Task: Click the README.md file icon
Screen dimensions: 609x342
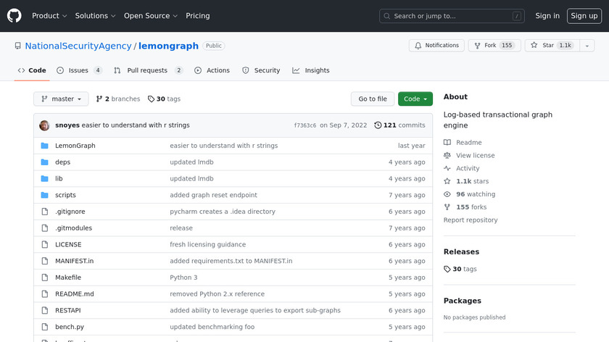Action: click(x=45, y=294)
